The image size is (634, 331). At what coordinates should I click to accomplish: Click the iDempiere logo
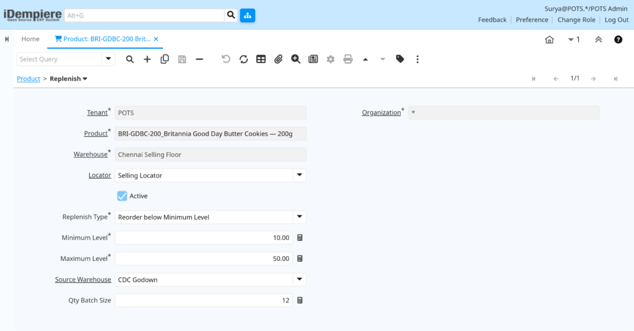32,15
